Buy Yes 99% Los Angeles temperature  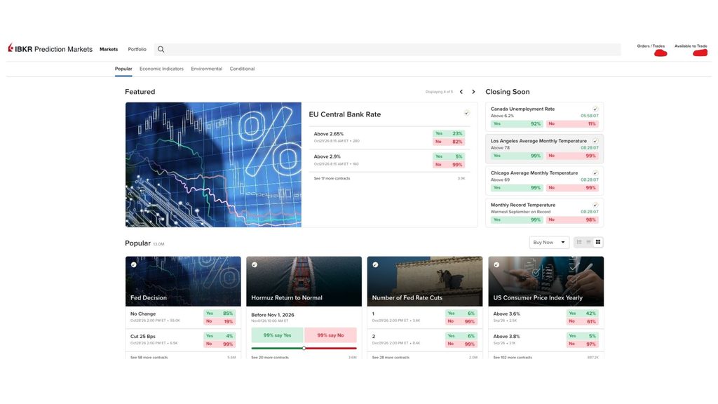(517, 156)
